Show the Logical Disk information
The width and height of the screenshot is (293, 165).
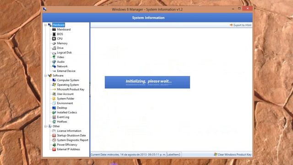[x=64, y=53]
